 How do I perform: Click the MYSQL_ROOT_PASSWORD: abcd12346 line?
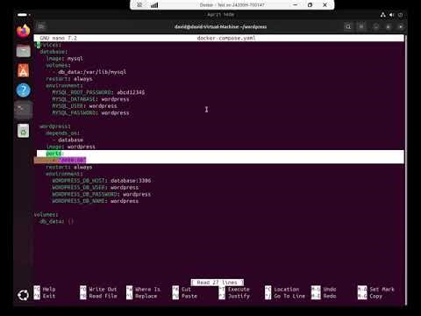(98, 92)
